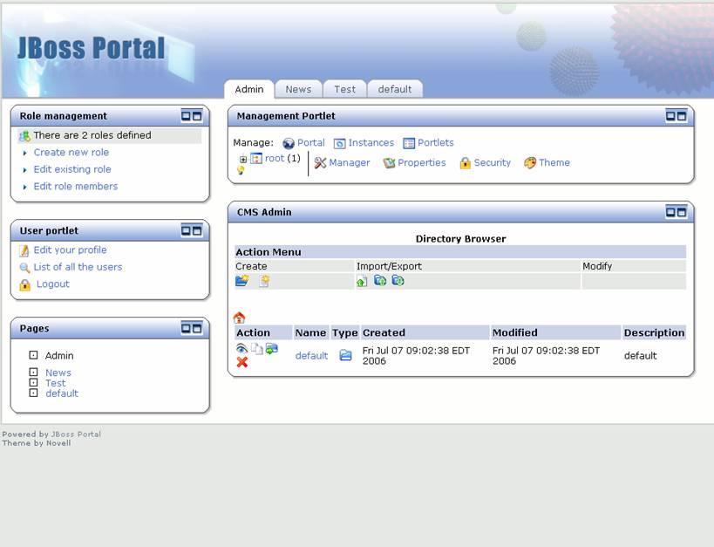Open the default tab in the header

coord(395,89)
